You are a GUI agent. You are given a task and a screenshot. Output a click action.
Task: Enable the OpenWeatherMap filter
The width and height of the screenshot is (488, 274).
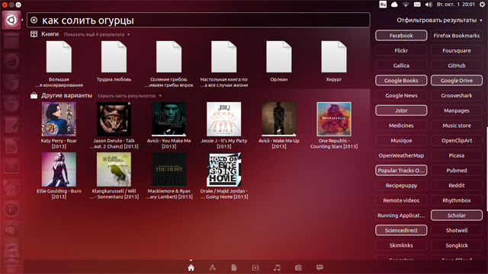click(x=401, y=155)
